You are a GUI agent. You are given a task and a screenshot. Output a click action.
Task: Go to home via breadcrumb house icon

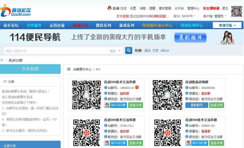tap(2, 60)
